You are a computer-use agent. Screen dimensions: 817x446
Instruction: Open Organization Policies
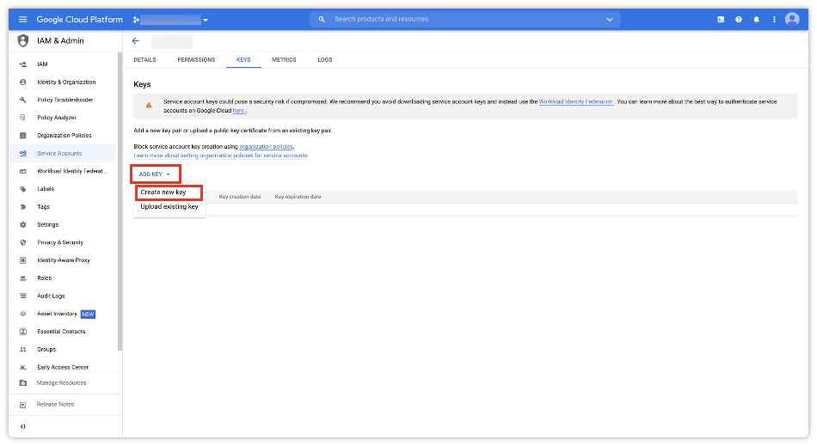click(x=64, y=135)
